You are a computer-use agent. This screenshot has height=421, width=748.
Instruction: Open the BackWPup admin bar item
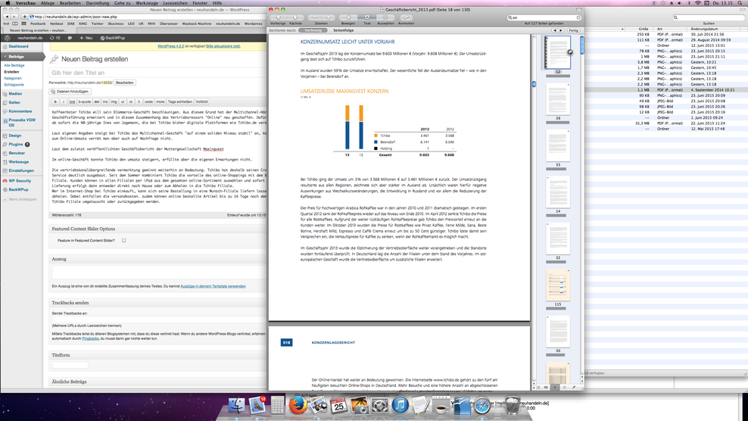[113, 38]
